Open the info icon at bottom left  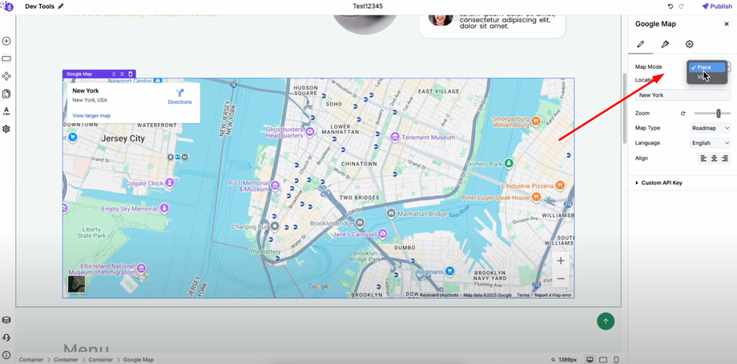6,355
